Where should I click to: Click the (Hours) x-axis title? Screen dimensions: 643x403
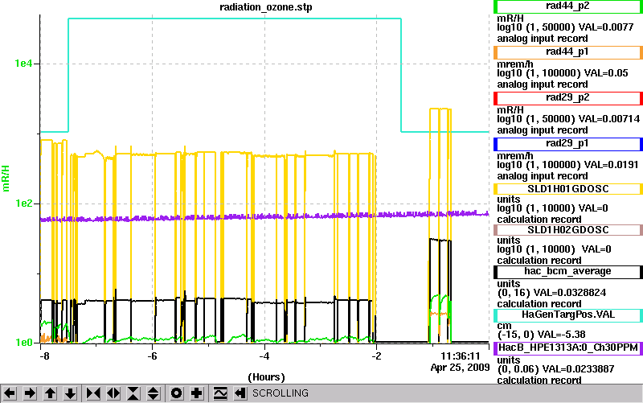pos(266,376)
